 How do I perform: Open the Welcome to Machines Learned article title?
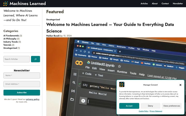[110, 28]
